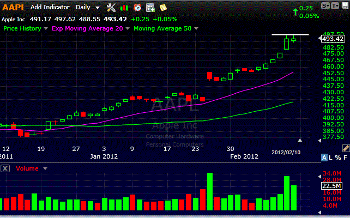This screenshot has width=350, height=218.
Task: Click the Add Indicator button
Action: (x=50, y=8)
